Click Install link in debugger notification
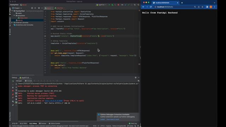 click(102, 119)
